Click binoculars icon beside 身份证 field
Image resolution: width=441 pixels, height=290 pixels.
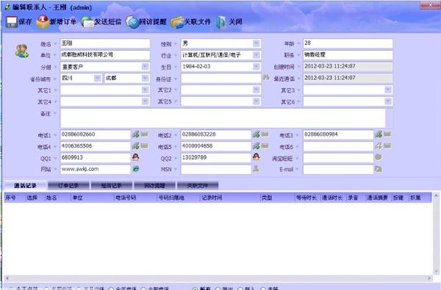point(266,77)
